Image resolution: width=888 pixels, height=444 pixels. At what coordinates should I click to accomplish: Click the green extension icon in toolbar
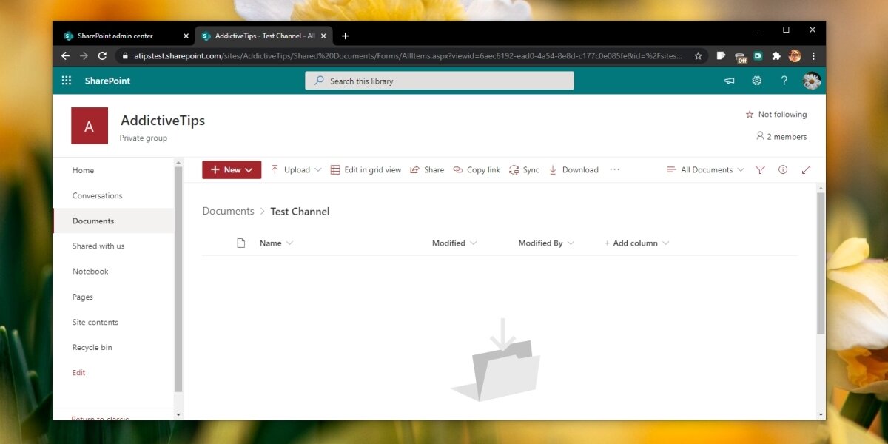tap(758, 55)
